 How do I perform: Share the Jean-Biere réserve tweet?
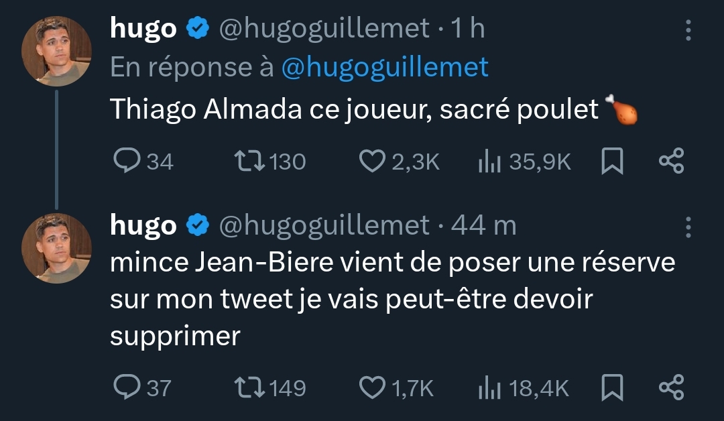click(671, 387)
